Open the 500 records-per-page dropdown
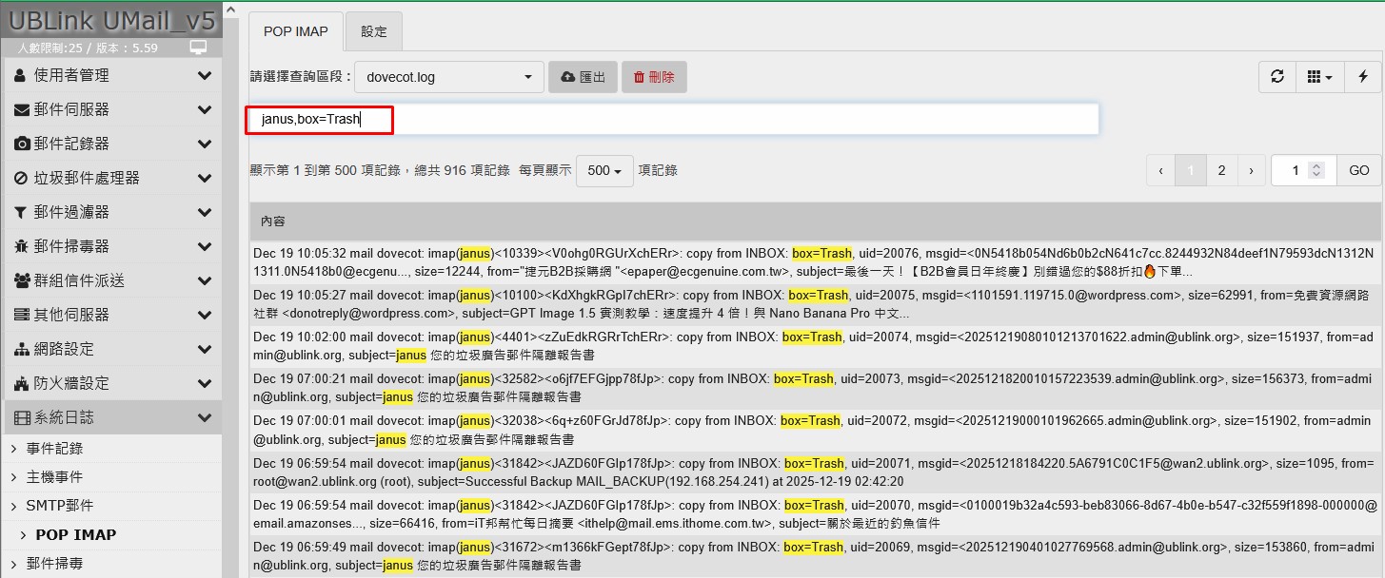Screen dimensions: 1385x578 tap(604, 171)
